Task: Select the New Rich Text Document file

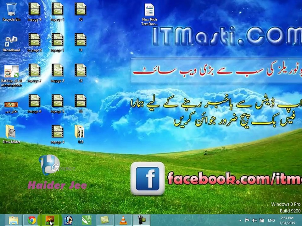Action: (149, 14)
